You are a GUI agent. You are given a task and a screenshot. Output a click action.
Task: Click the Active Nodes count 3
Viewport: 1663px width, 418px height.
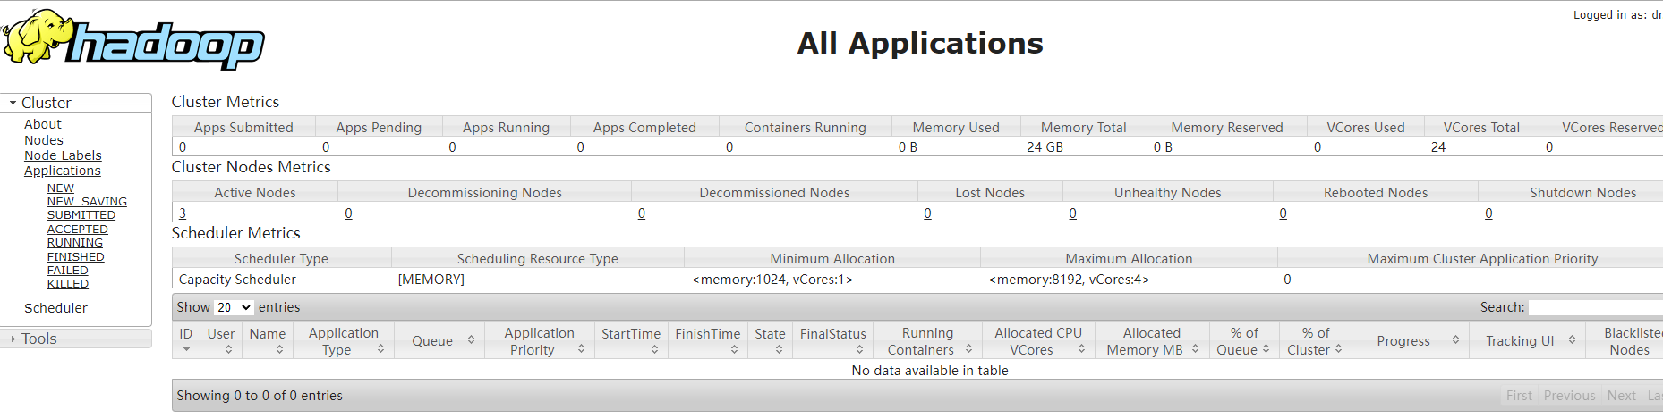[x=183, y=213]
